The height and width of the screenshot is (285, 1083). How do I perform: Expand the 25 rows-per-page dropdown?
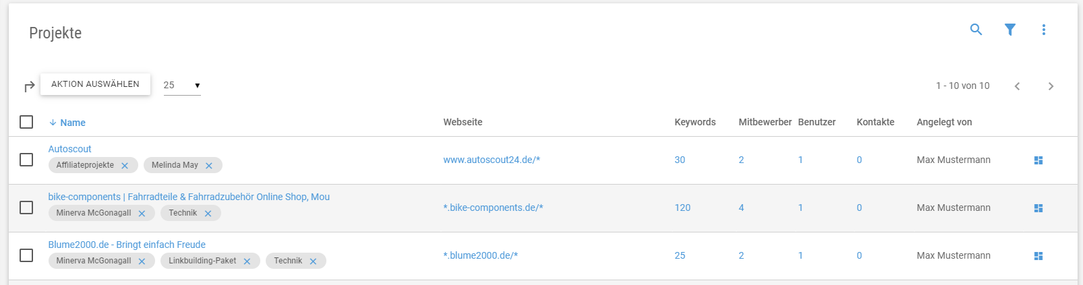182,86
